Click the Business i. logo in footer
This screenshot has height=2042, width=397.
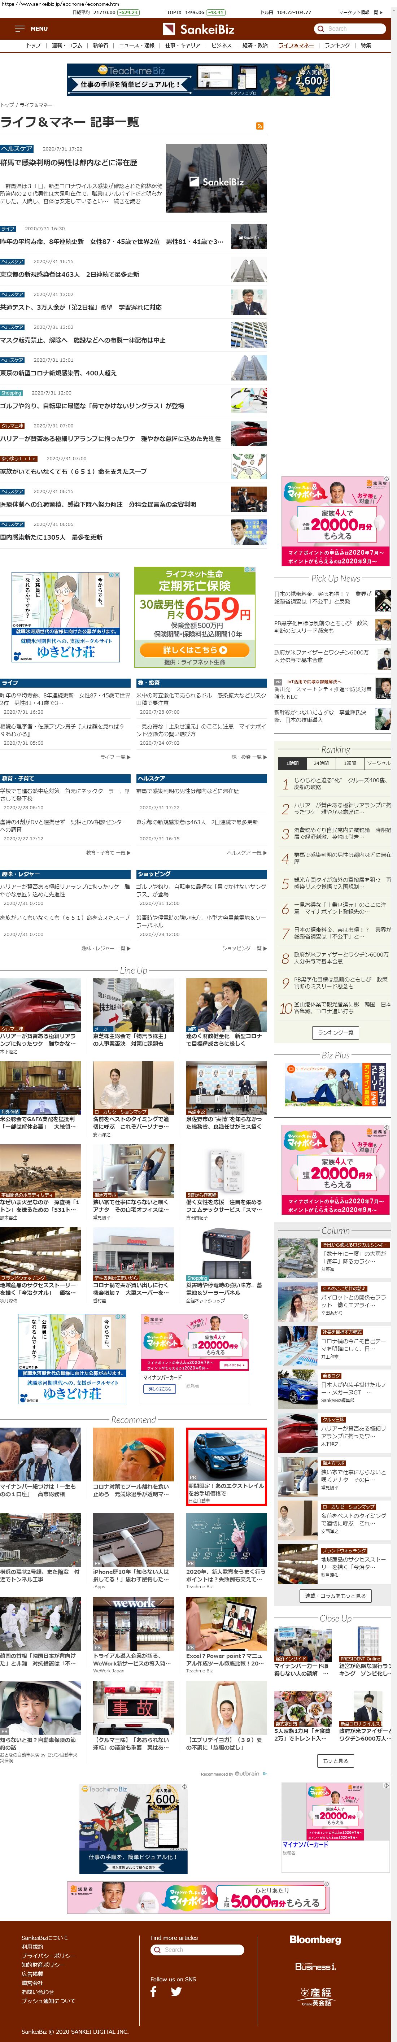coord(315,1967)
